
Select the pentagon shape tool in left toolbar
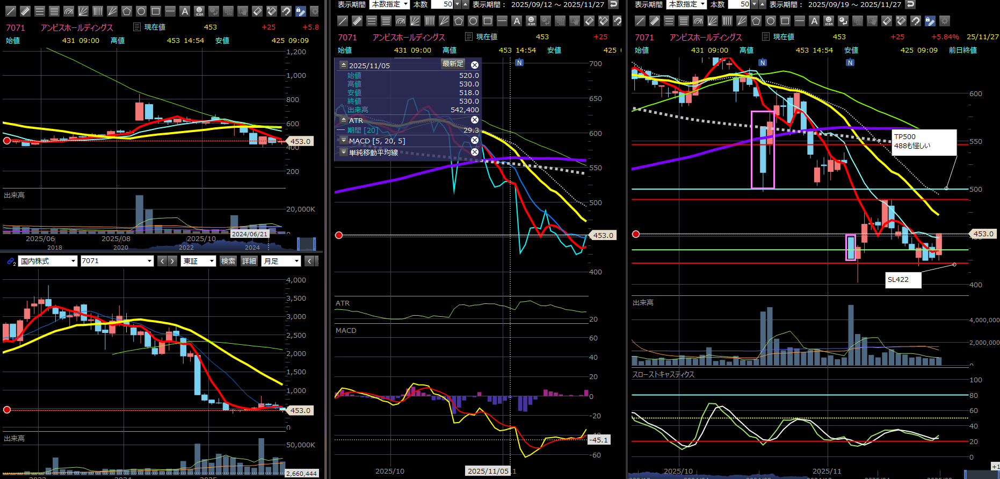point(127,11)
